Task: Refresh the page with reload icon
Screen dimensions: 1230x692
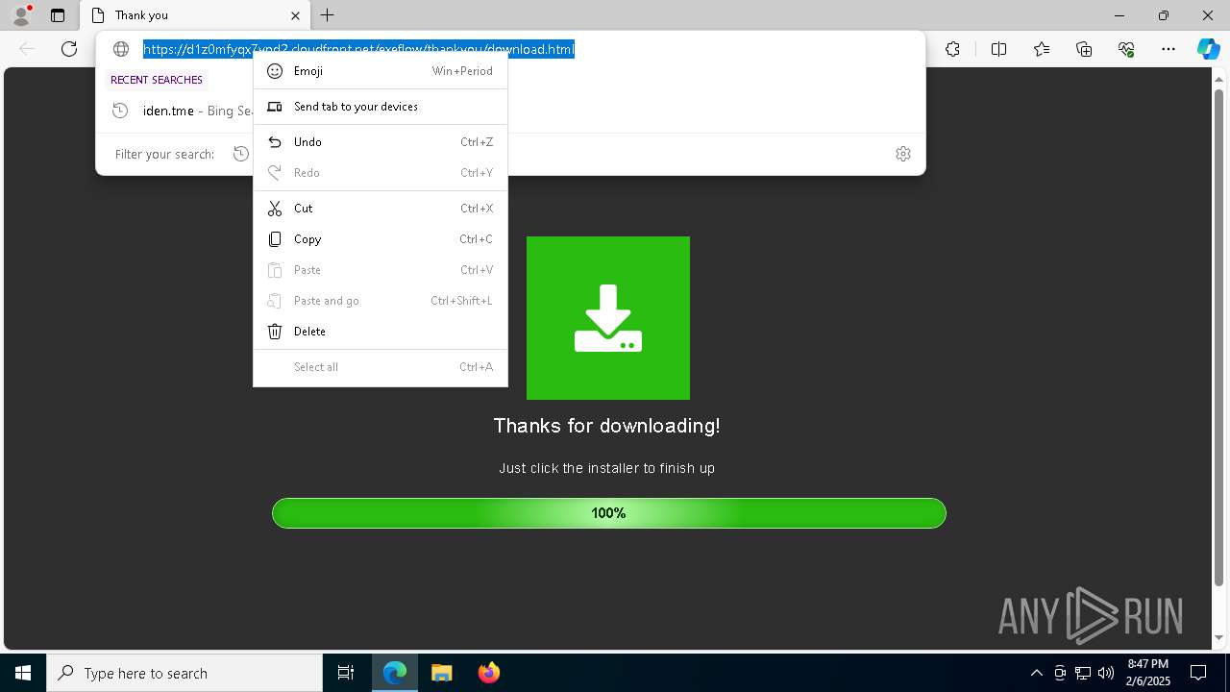Action: [x=69, y=49]
